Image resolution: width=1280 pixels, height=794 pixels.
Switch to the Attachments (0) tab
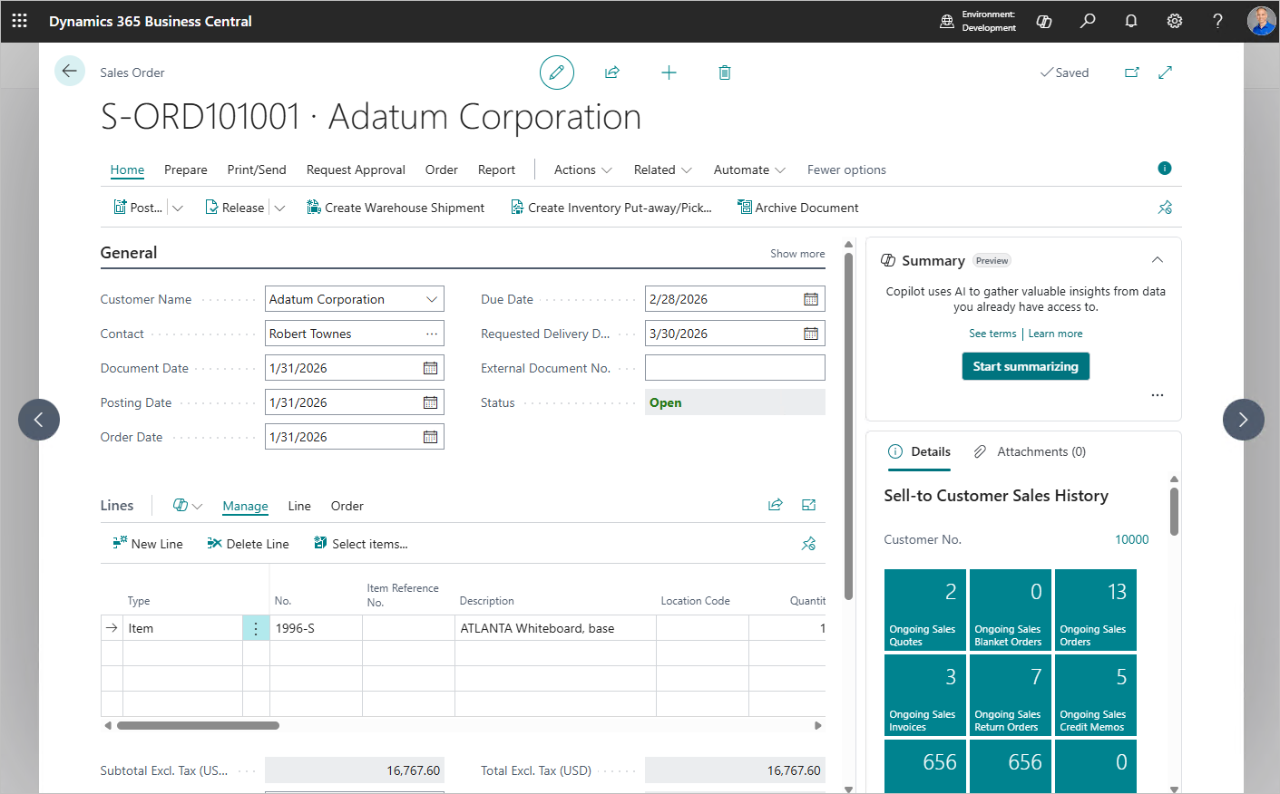coord(1030,451)
